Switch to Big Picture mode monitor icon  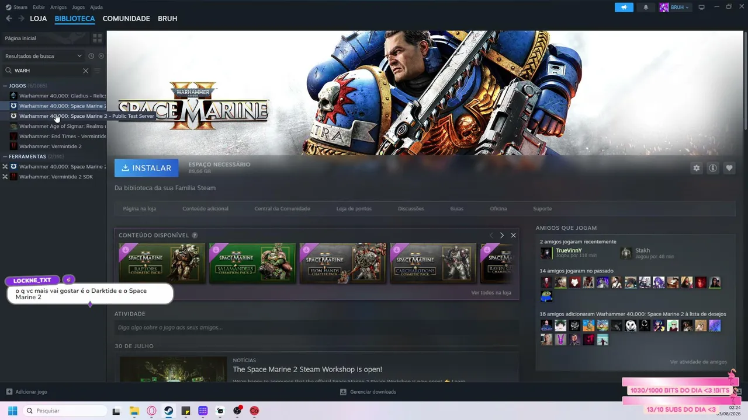pos(702,7)
